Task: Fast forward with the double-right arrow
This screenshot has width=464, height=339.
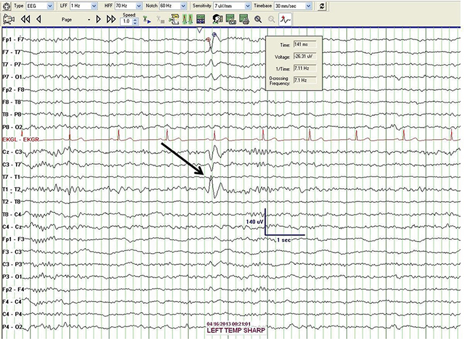Action: 110,20
